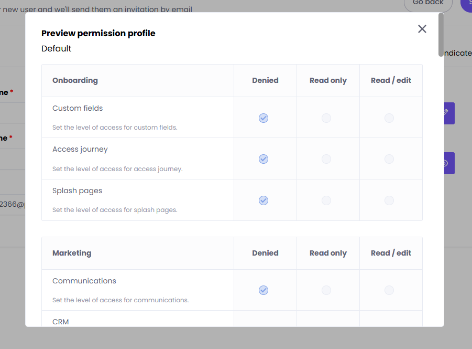
Task: Select Read / edit for Access journey
Action: pyautogui.click(x=389, y=159)
